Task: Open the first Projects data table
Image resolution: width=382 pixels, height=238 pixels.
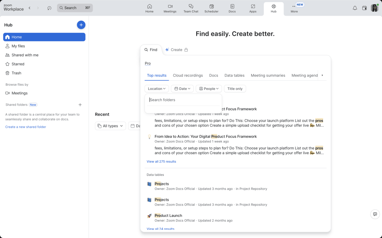Action: pyautogui.click(x=236, y=186)
